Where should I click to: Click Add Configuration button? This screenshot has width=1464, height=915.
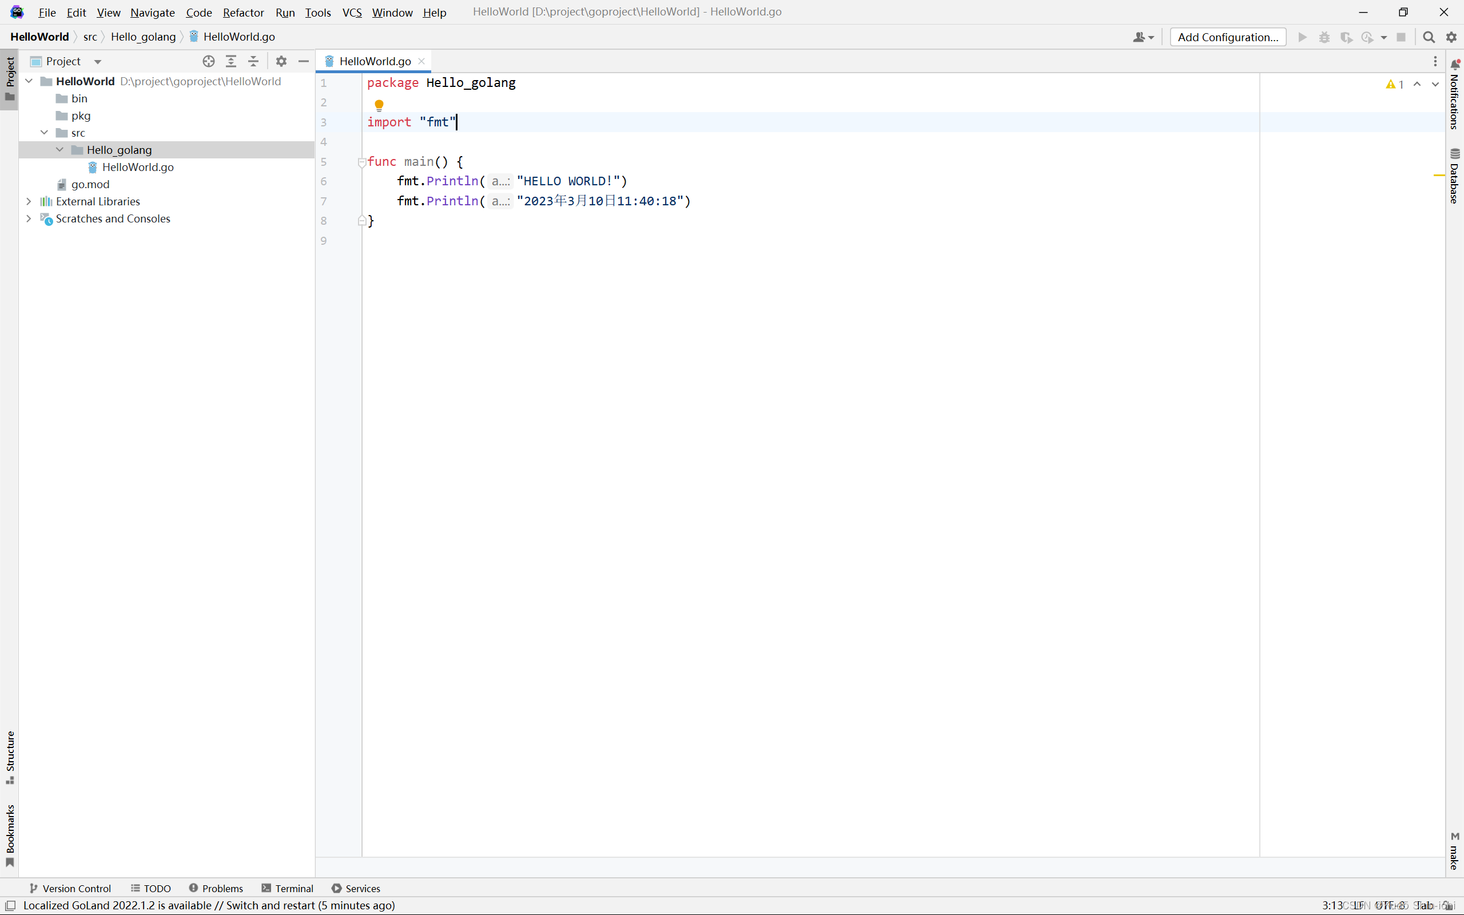point(1228,38)
